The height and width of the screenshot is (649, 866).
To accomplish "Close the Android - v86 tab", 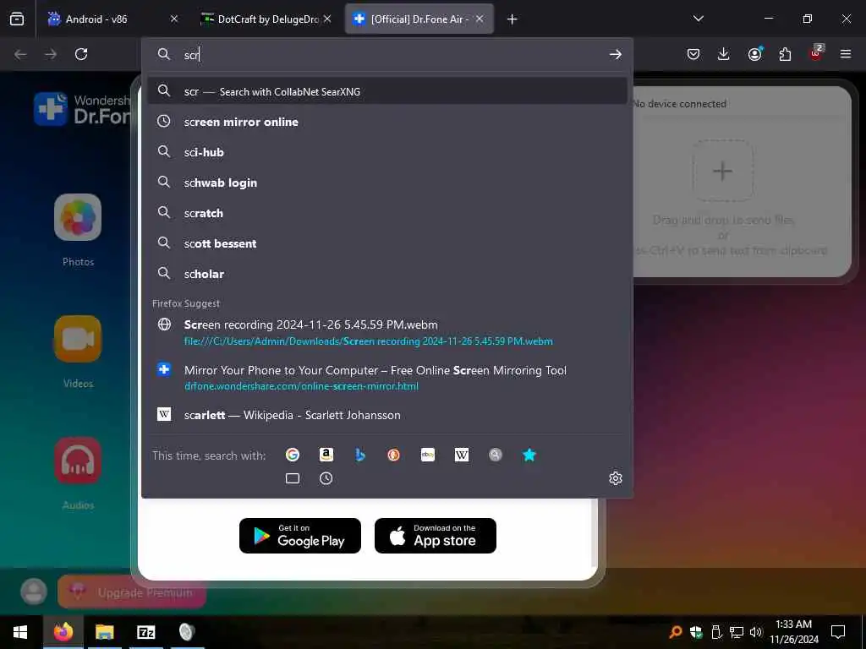I will tap(174, 19).
